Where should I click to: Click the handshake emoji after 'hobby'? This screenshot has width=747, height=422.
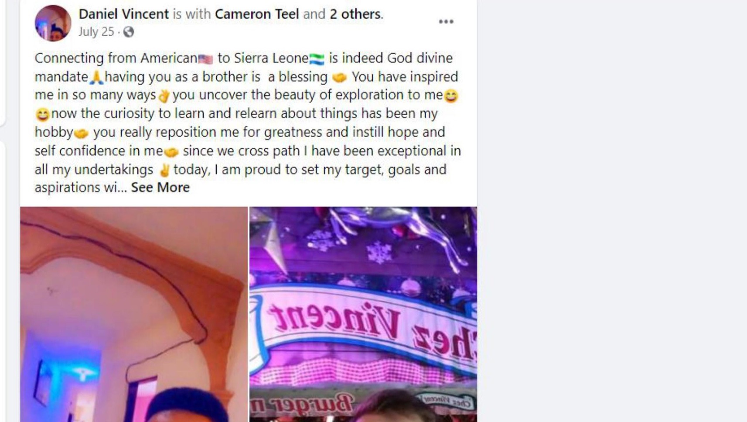pos(81,133)
